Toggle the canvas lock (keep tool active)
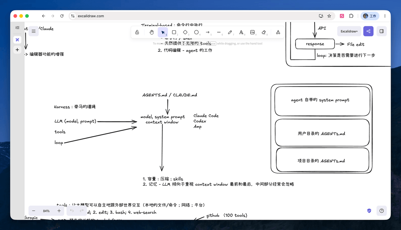The image size is (401, 230). click(137, 32)
